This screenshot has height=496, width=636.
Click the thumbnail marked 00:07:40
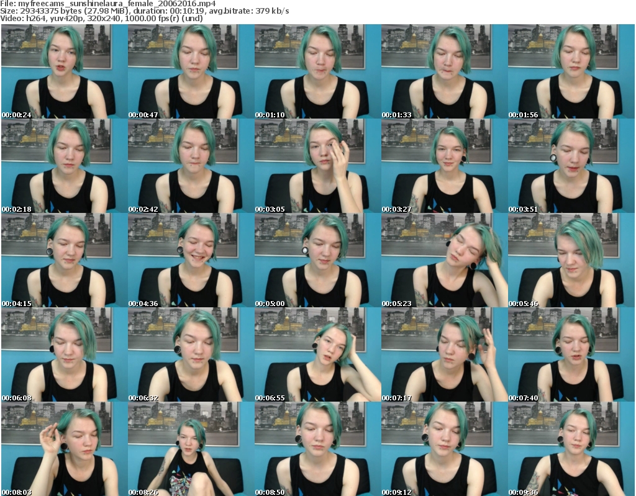(x=571, y=354)
